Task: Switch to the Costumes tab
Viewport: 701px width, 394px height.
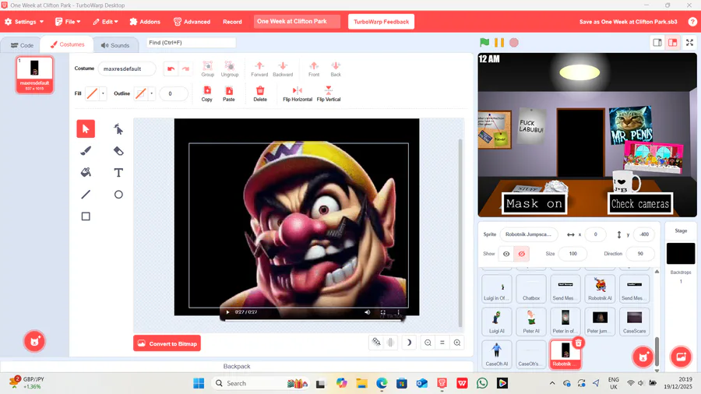Action: (67, 44)
